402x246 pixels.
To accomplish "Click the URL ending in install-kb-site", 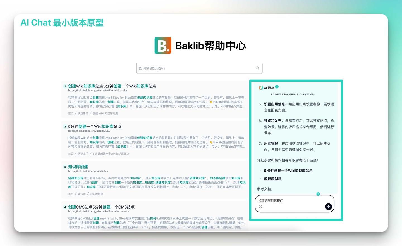I will [x=97, y=91].
